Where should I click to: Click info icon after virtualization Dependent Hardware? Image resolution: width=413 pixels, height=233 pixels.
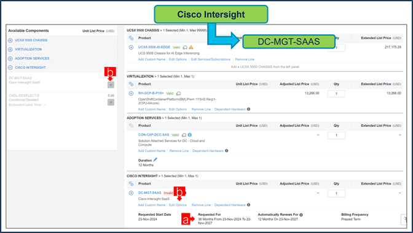coord(249,109)
